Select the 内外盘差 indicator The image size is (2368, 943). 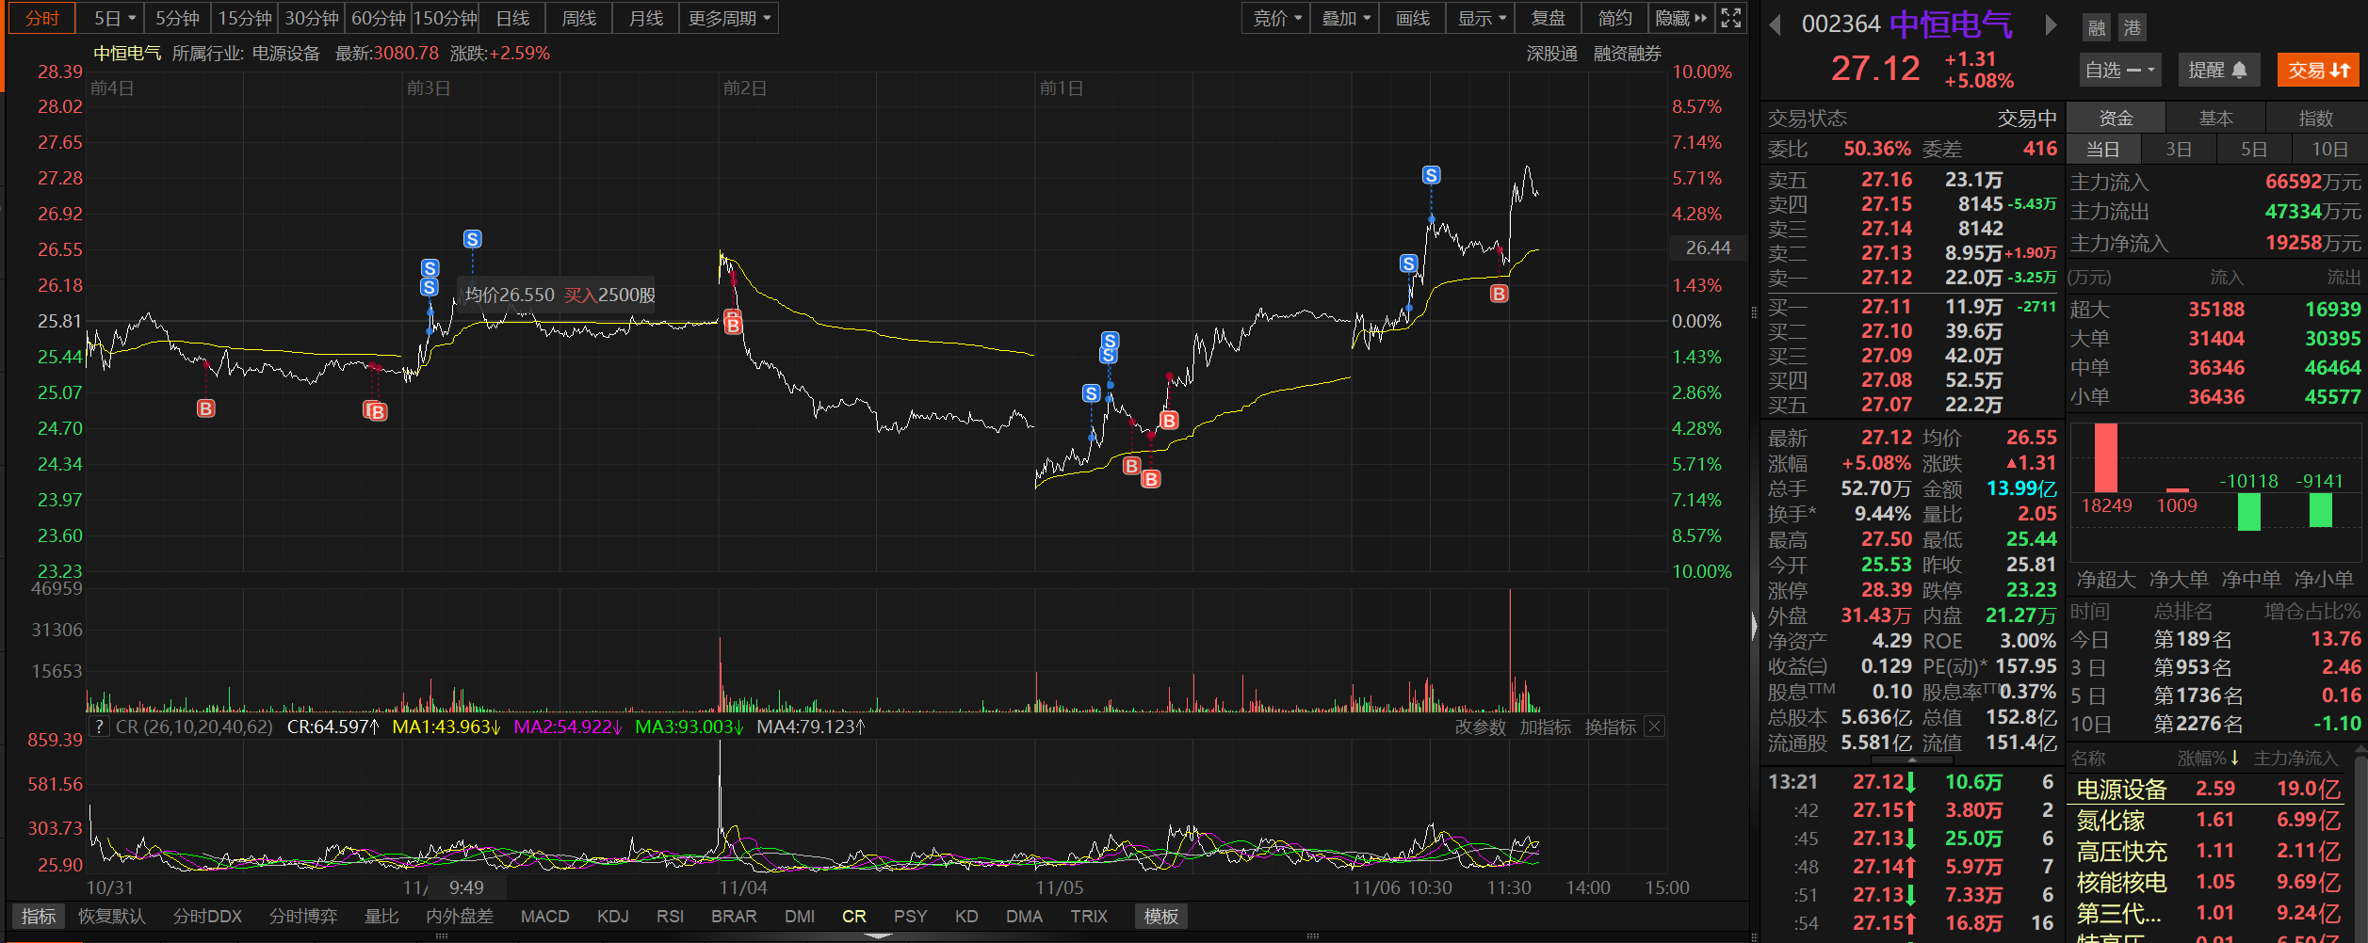[x=460, y=916]
